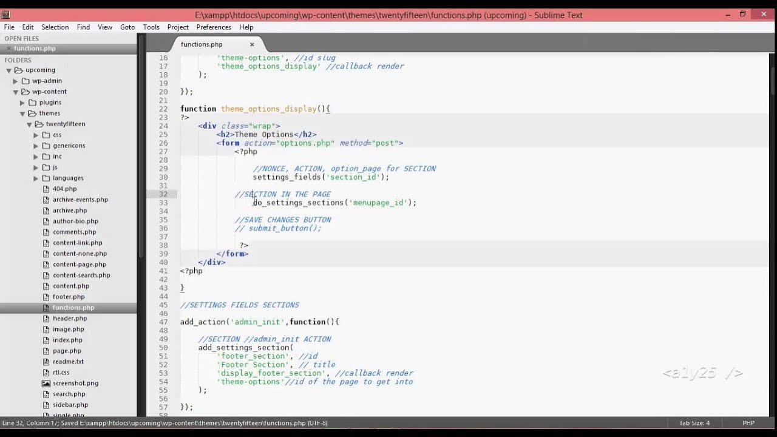
Task: Click the 404.php file icon
Action: (46, 189)
